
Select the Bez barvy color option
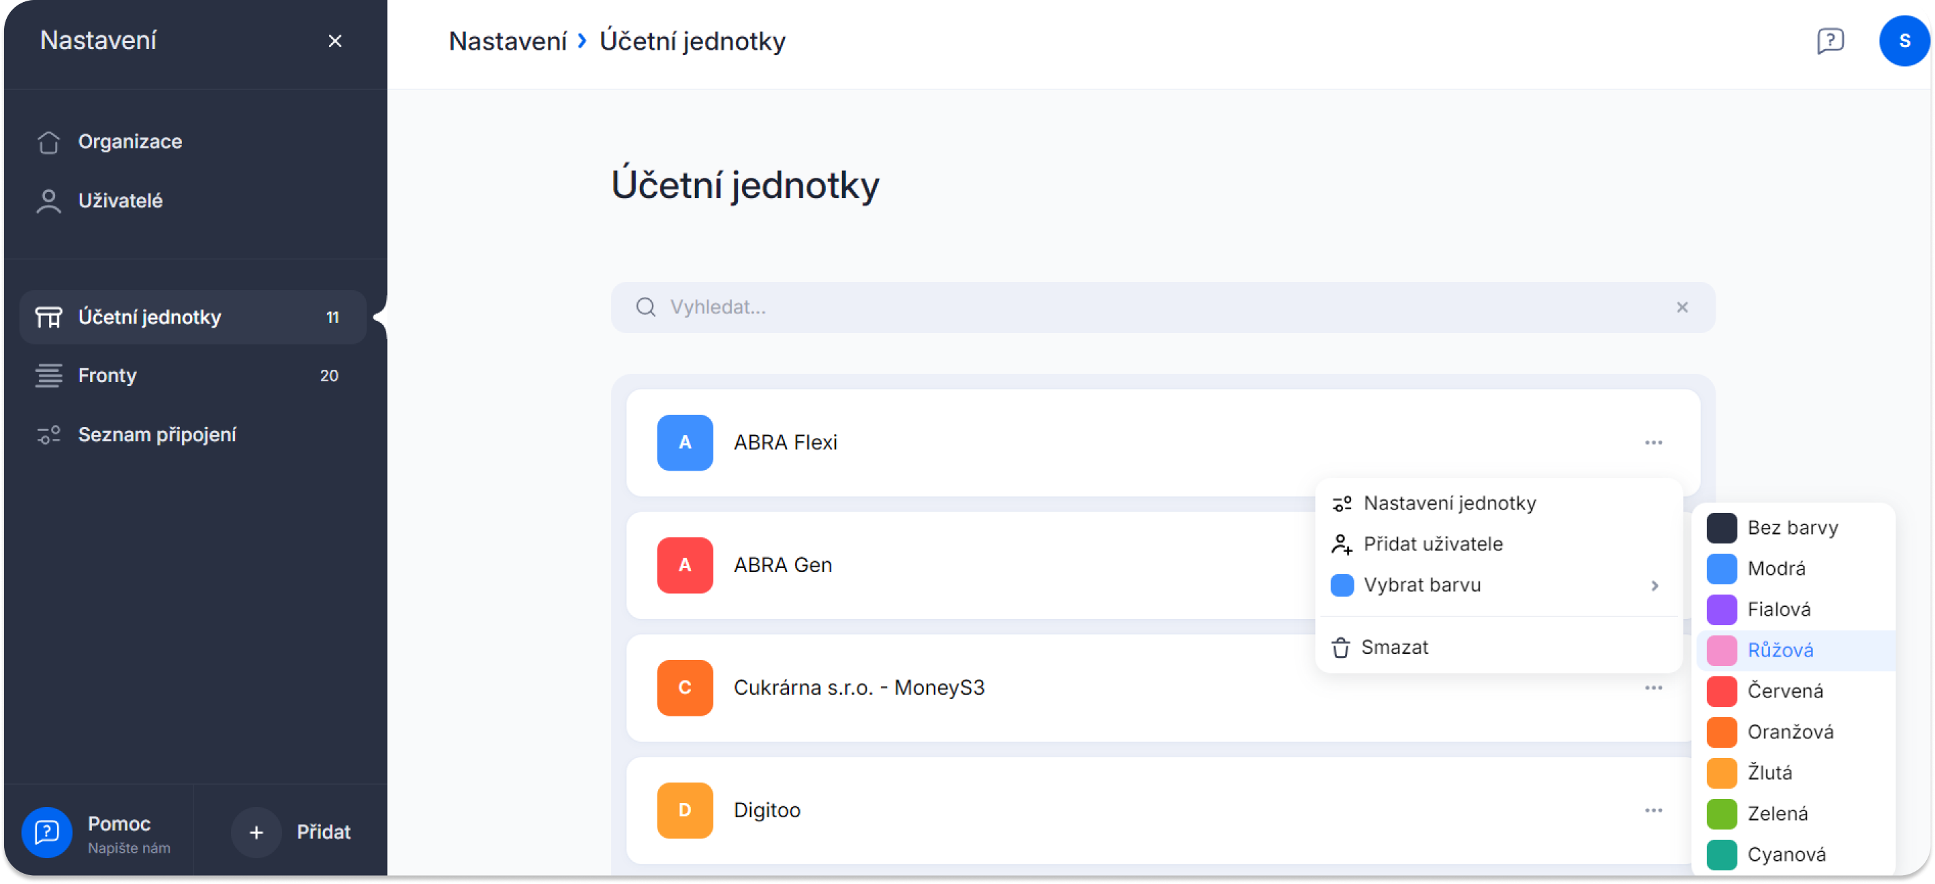[x=1795, y=528]
